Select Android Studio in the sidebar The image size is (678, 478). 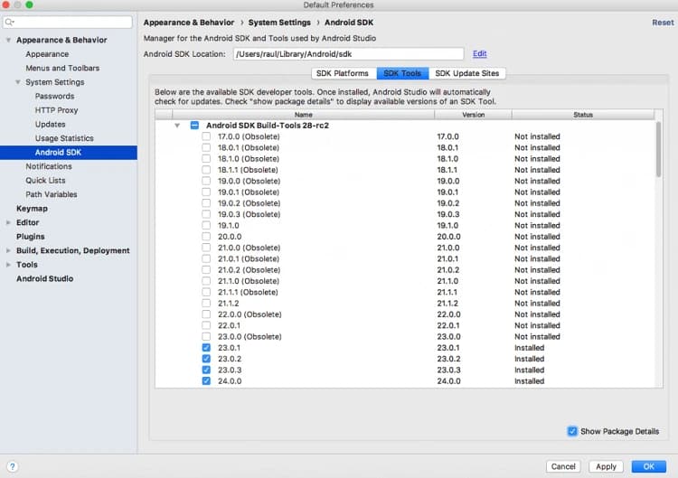(44, 279)
